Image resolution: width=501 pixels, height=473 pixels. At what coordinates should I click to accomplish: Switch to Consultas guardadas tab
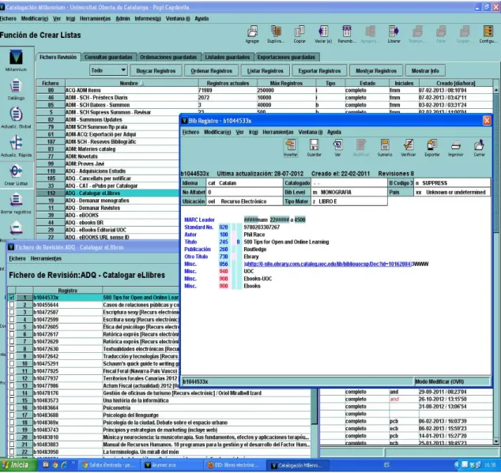(x=108, y=57)
